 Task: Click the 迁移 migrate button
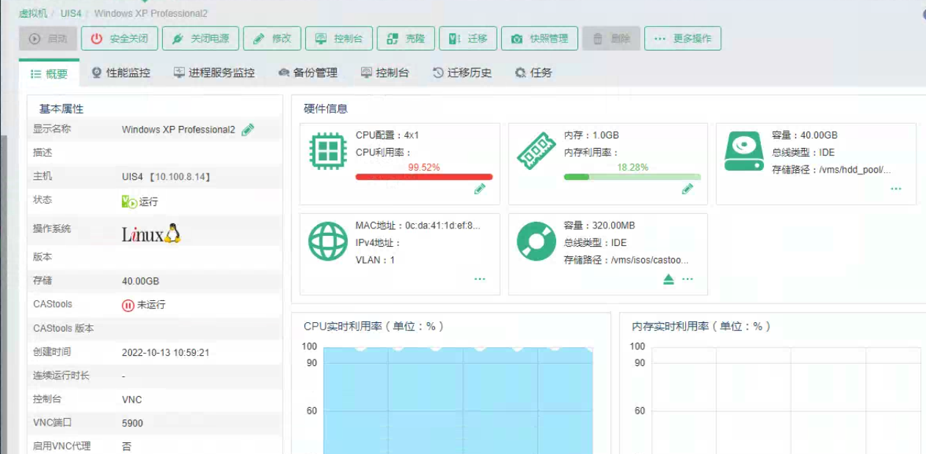[468, 39]
